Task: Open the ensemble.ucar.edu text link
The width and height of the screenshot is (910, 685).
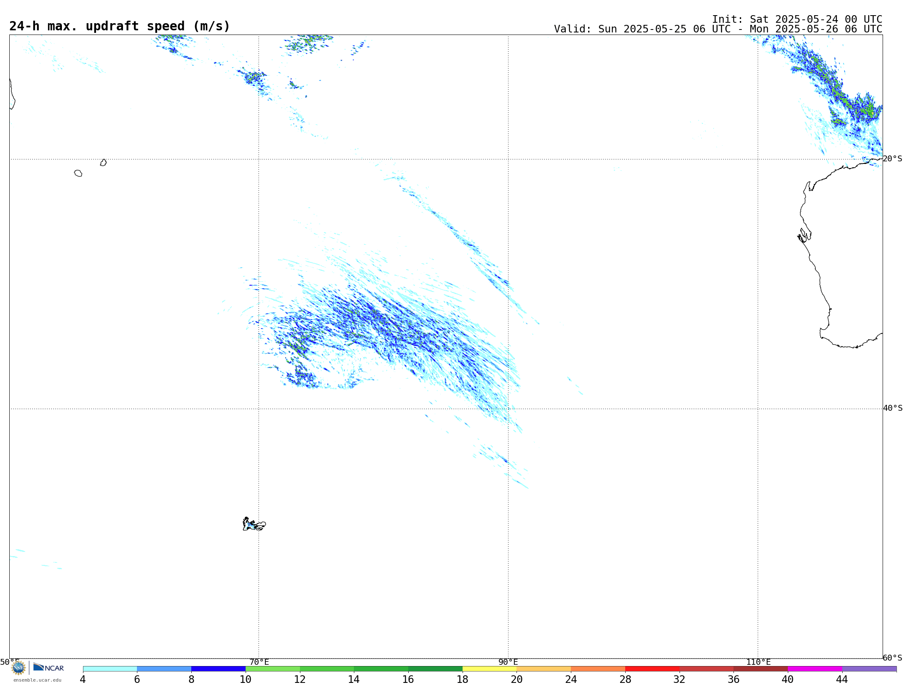Action: click(x=37, y=680)
